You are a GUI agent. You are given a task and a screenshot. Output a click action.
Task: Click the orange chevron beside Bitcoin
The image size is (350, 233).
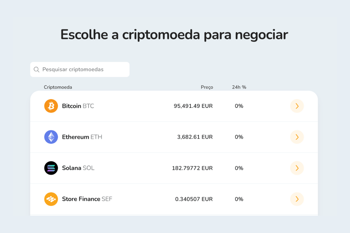point(297,106)
